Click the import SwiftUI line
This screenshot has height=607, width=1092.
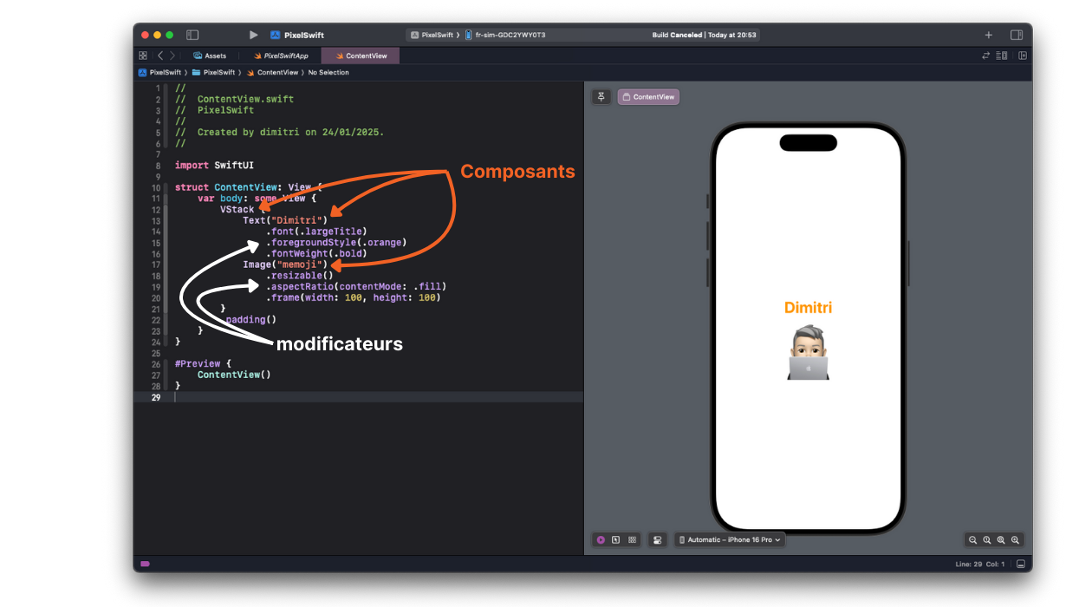point(214,166)
